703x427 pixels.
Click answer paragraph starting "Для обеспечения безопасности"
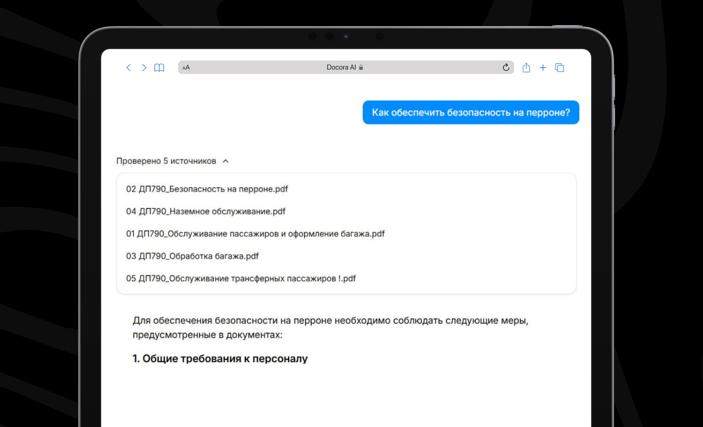330,327
